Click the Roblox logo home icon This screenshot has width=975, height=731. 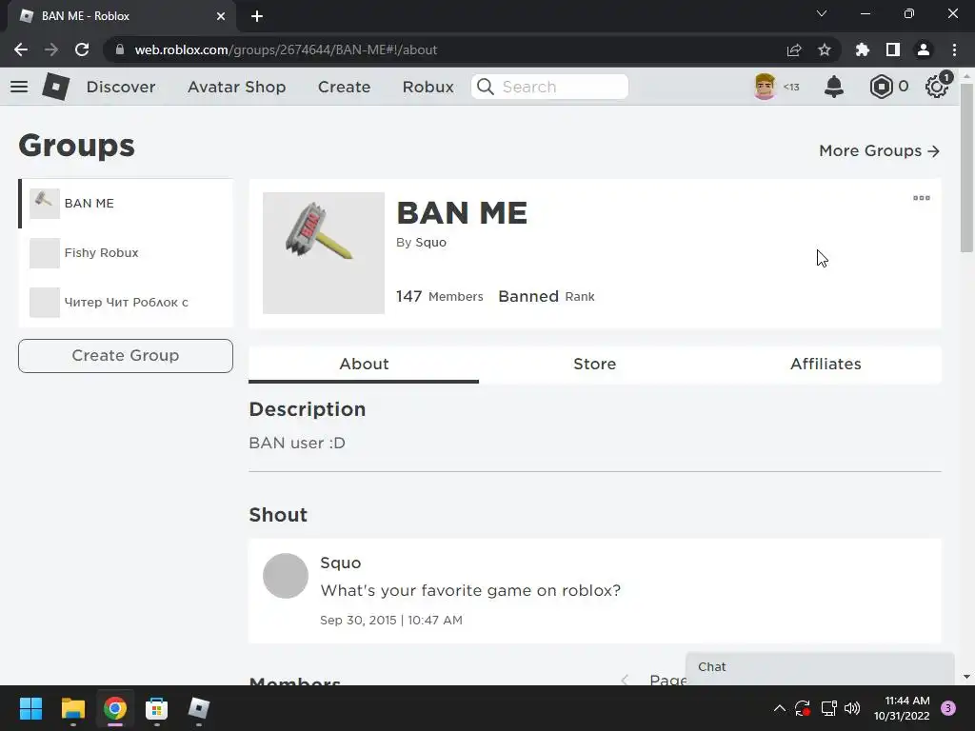[56, 87]
